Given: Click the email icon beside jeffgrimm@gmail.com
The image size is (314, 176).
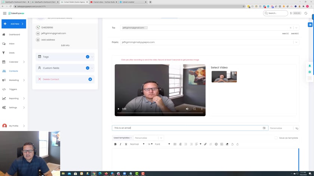Looking at the screenshot, I should click(38, 33).
